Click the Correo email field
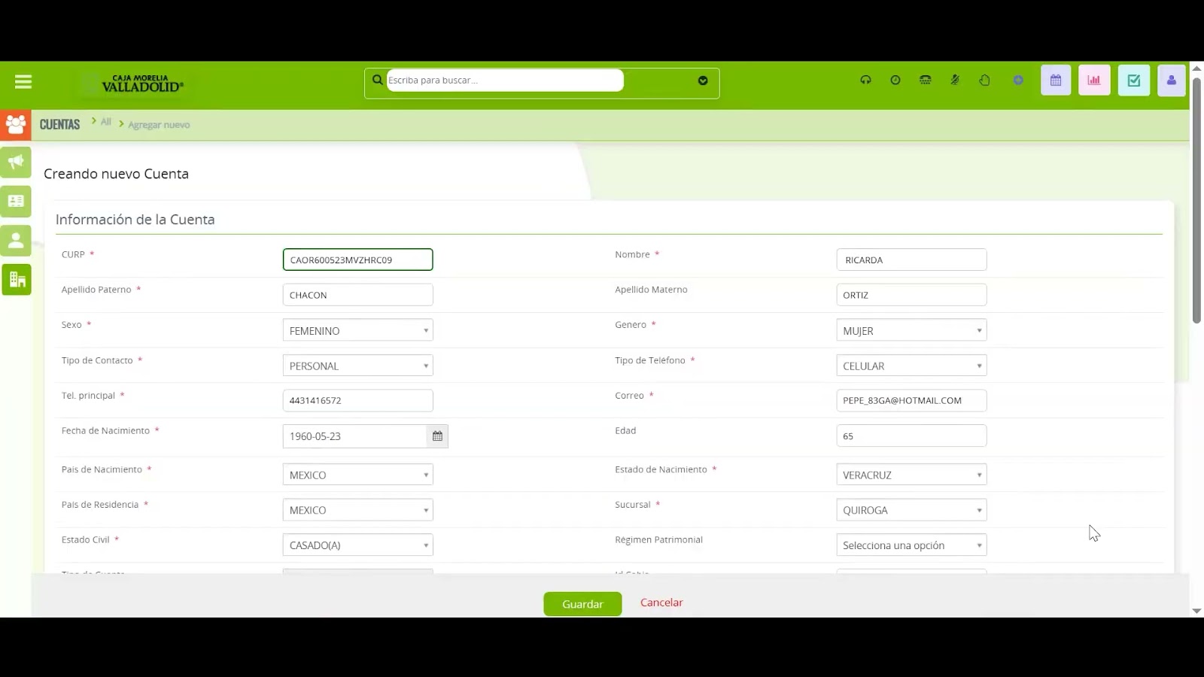The image size is (1204, 677). pos(911,400)
